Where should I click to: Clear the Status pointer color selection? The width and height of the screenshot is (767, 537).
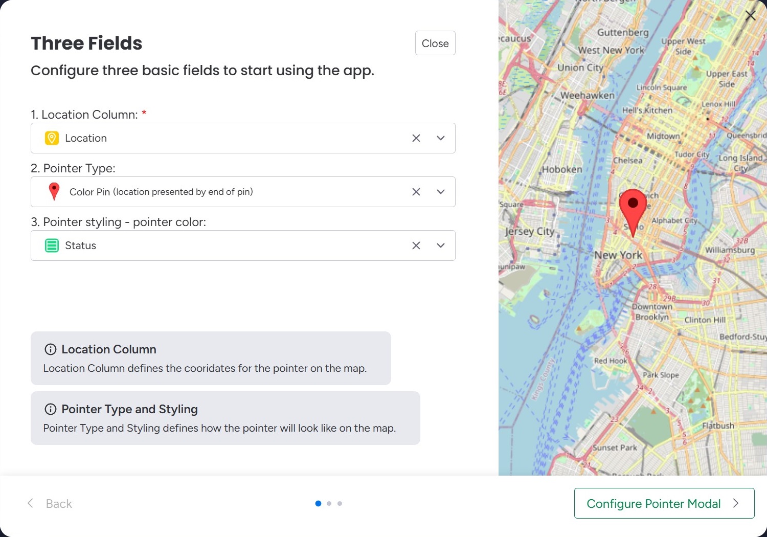pyautogui.click(x=416, y=245)
